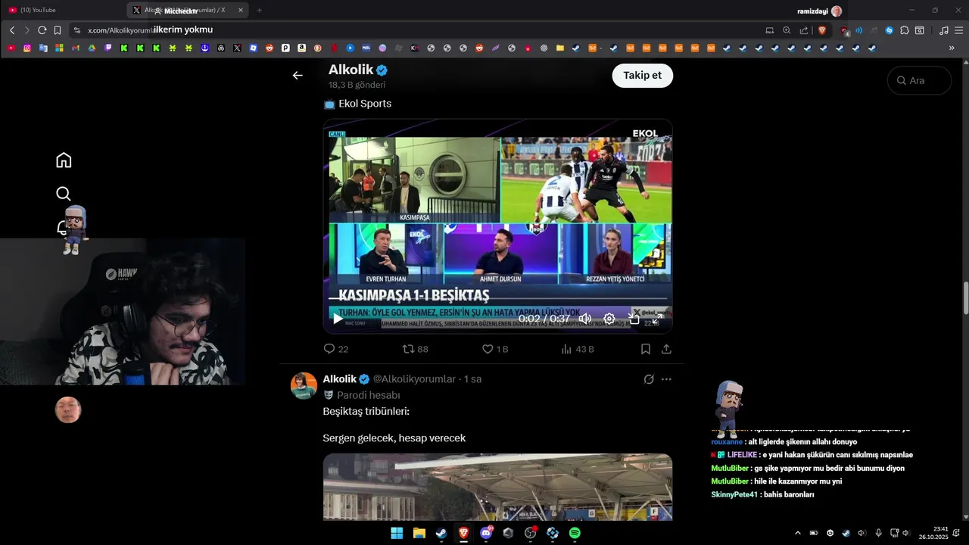Open the yellow folder bookmark
Image resolution: width=969 pixels, height=545 pixels.
(x=560, y=48)
